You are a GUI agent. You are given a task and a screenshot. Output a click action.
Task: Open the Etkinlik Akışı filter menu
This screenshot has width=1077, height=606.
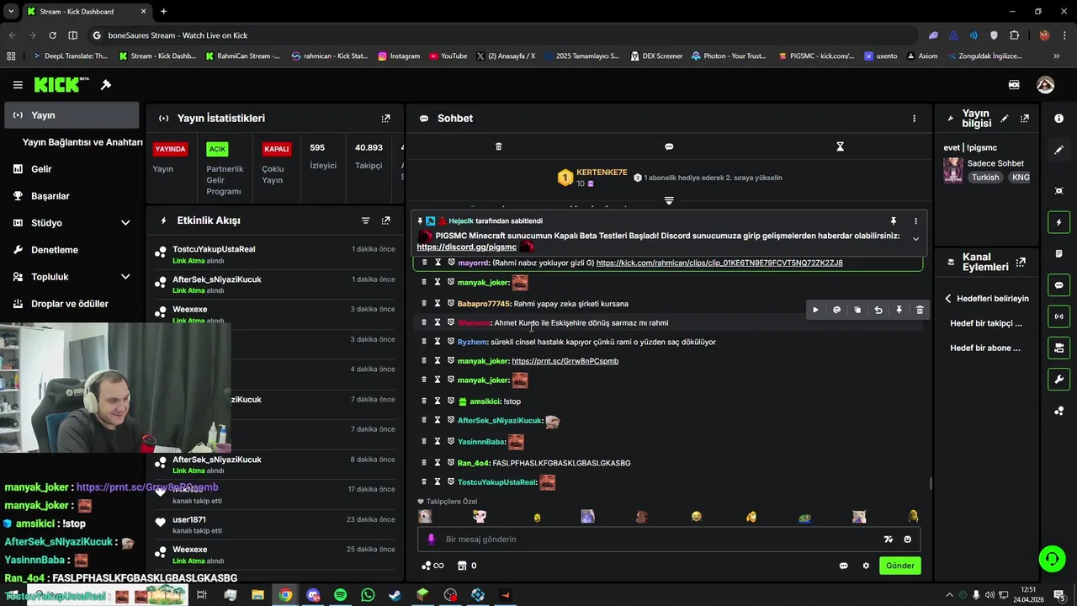click(365, 221)
